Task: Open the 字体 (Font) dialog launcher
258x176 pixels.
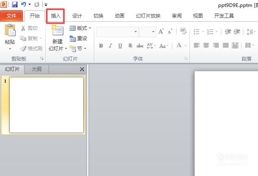Action: [186, 59]
